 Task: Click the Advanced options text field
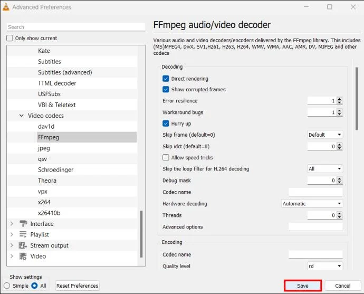click(x=315, y=227)
